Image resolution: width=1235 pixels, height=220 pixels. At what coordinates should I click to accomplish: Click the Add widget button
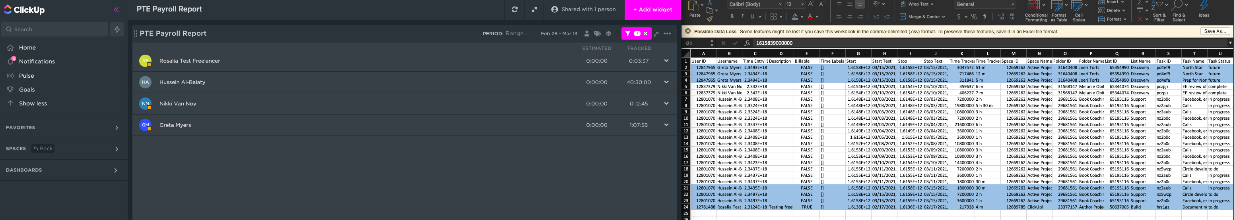(652, 10)
